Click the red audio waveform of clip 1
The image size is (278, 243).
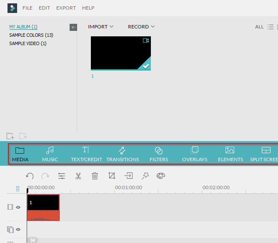pyautogui.click(x=43, y=215)
